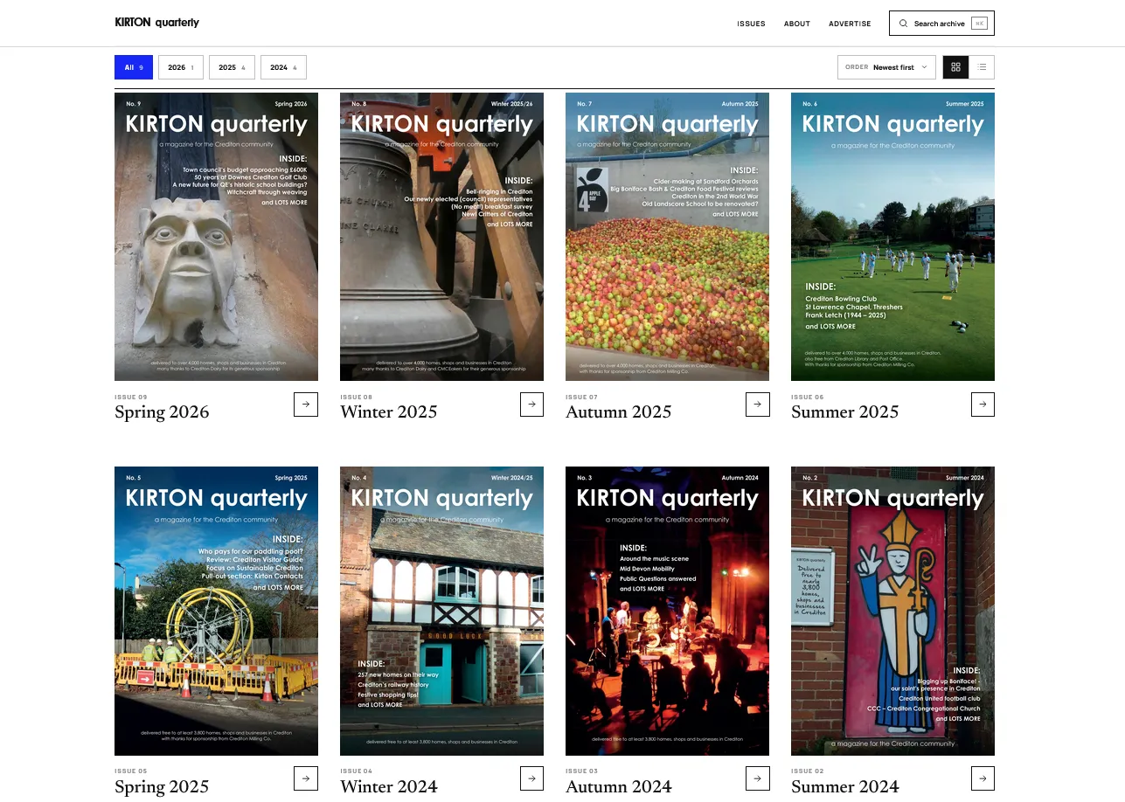This screenshot has width=1125, height=802.
Task: Open the Summer 2024 title link
Action: point(845,786)
